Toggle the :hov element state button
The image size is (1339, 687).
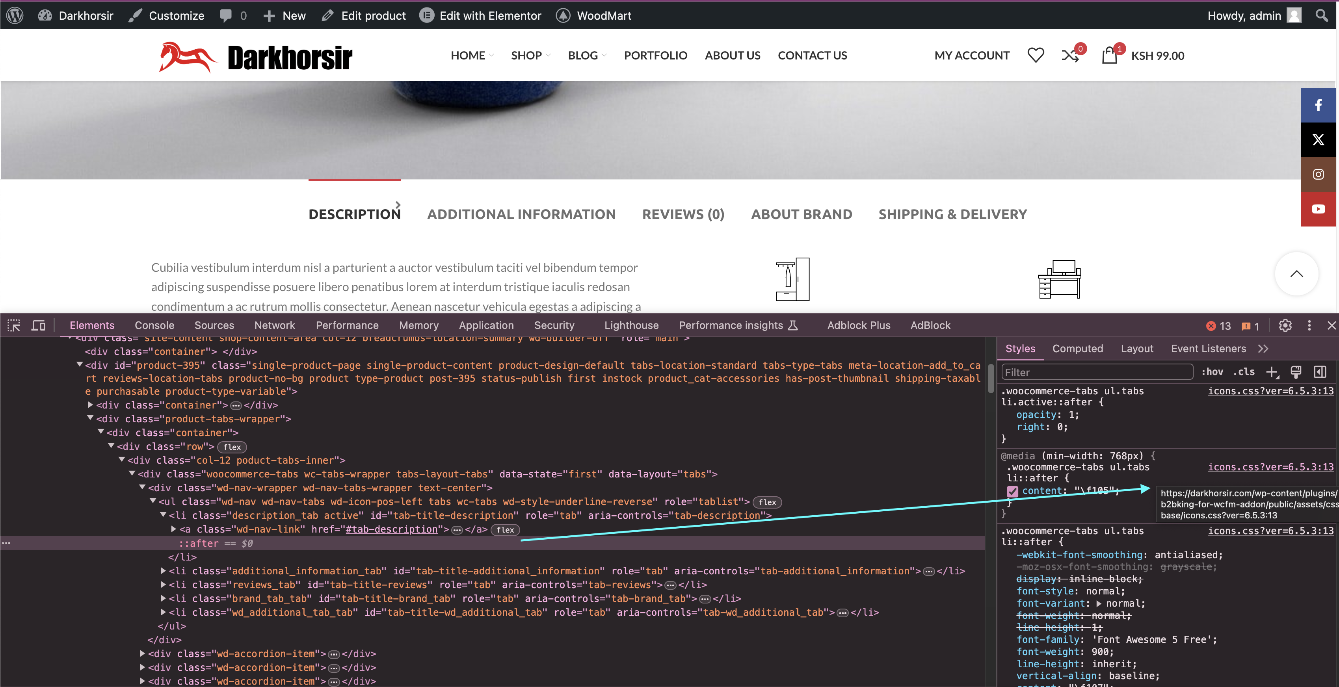point(1212,372)
